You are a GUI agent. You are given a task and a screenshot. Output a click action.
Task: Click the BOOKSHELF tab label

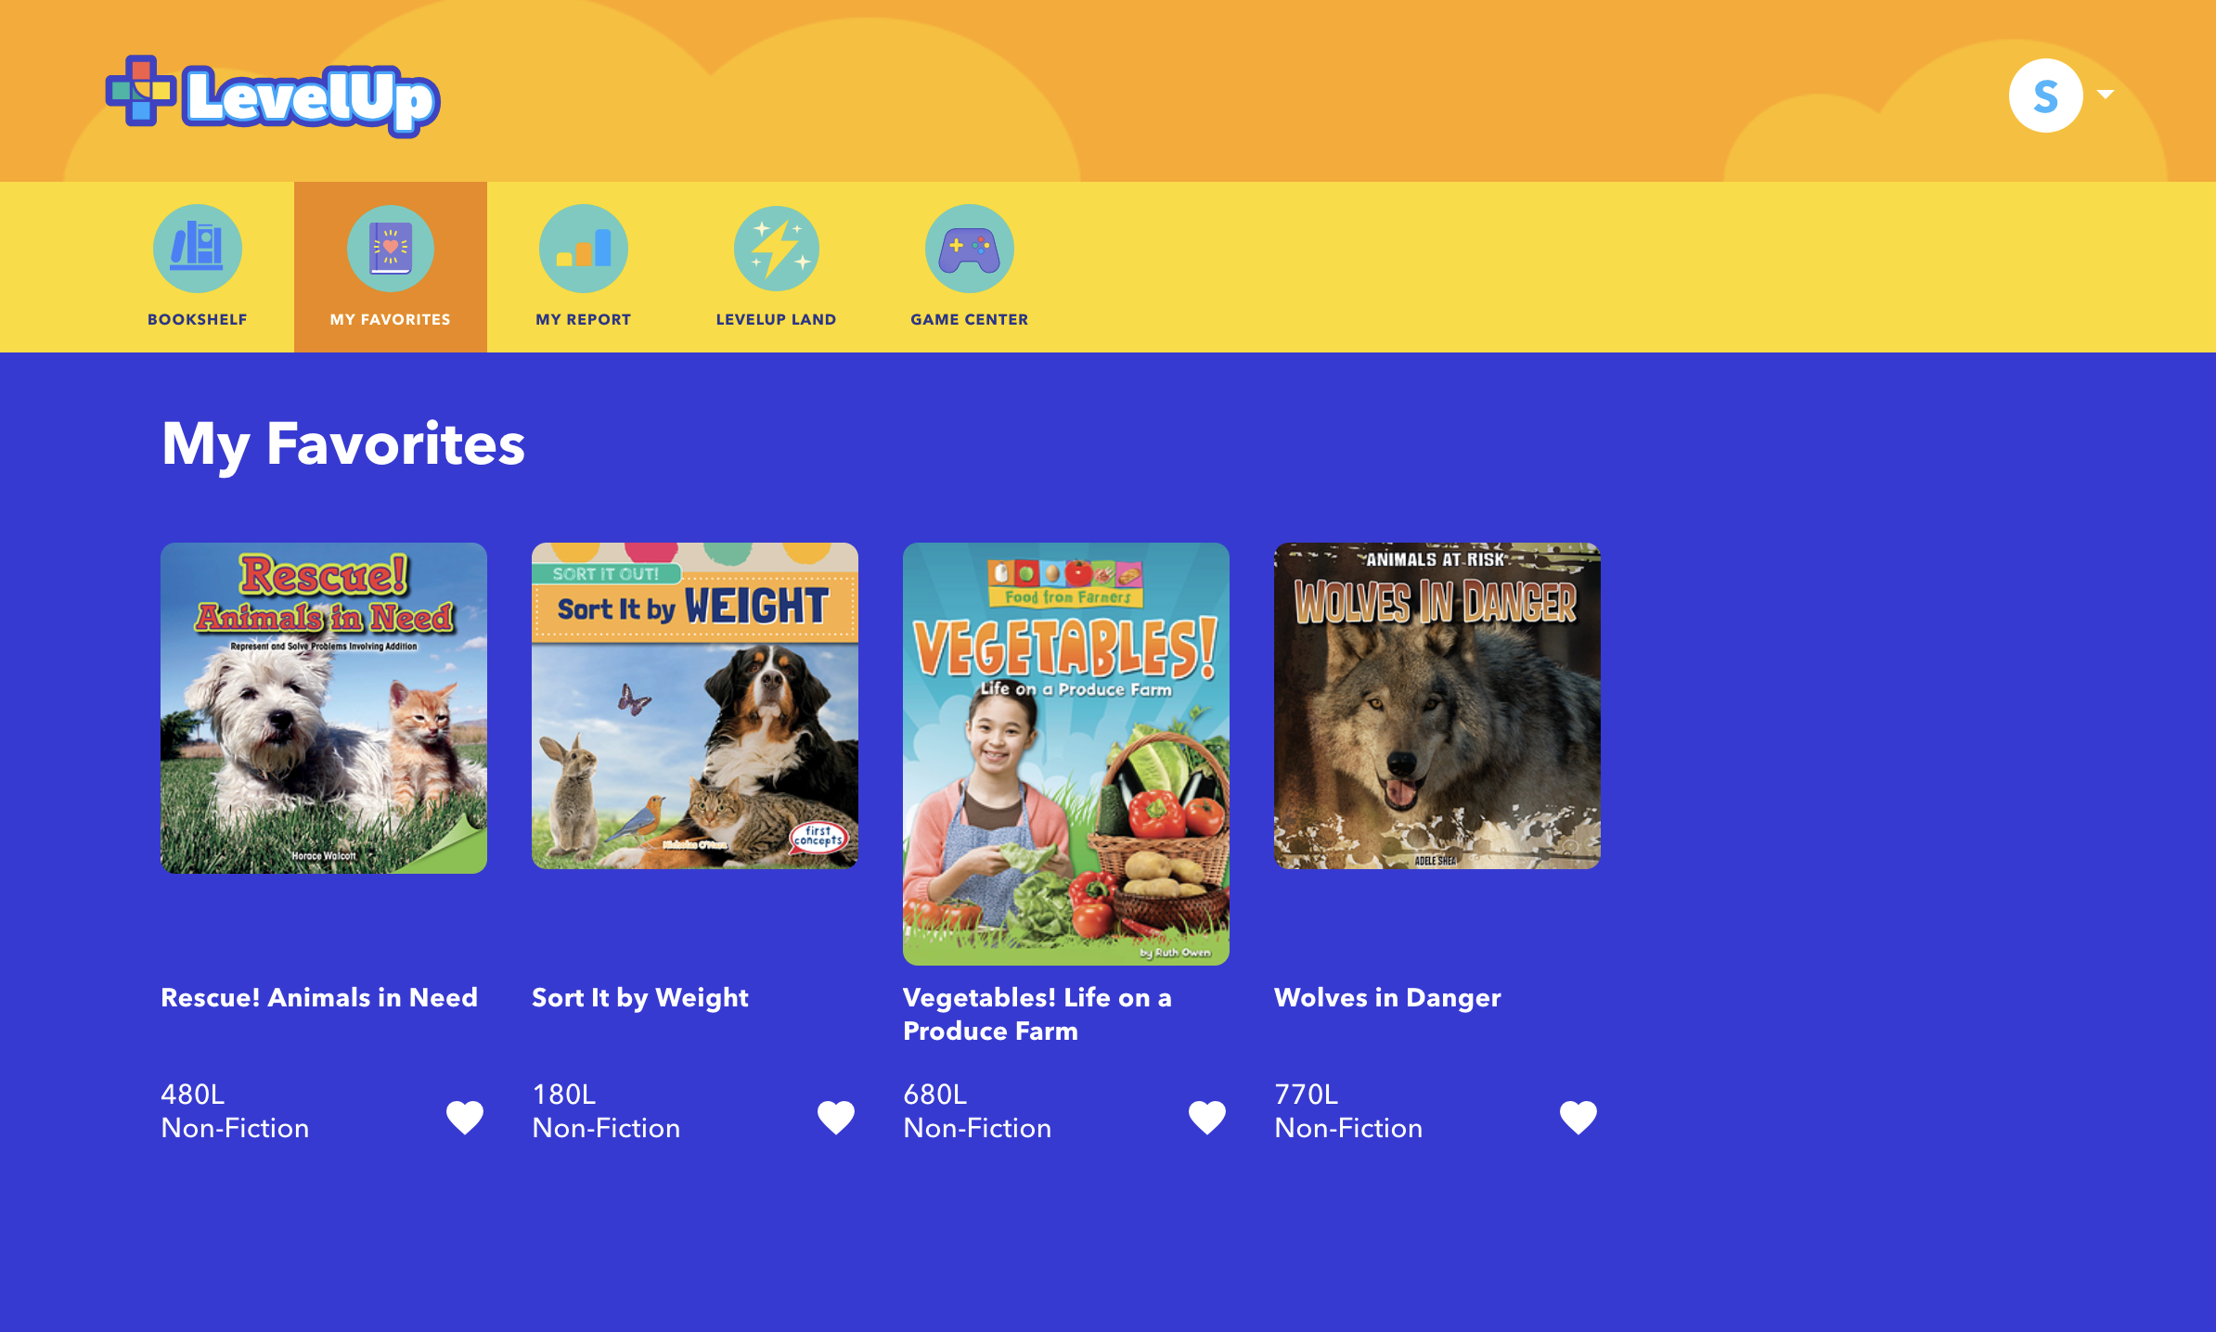point(198,319)
